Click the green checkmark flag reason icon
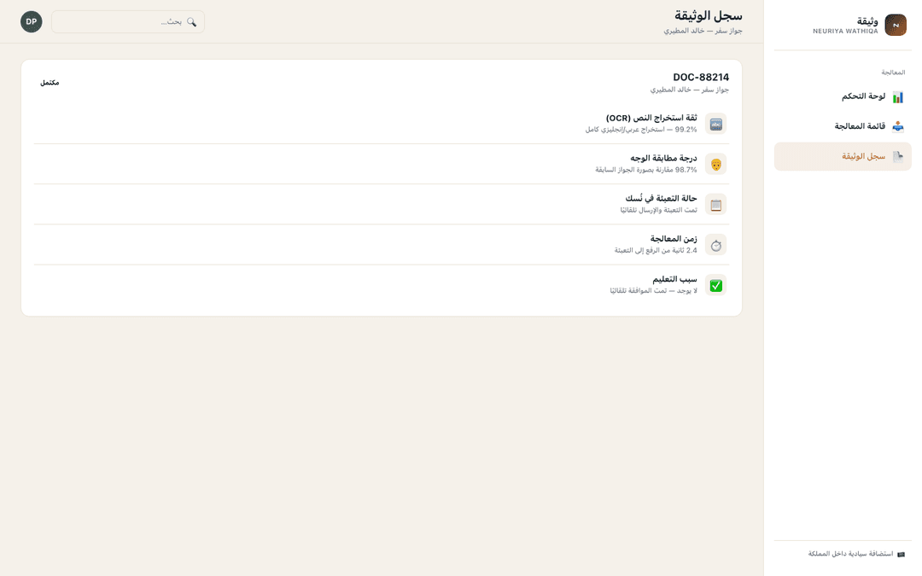 tap(715, 286)
